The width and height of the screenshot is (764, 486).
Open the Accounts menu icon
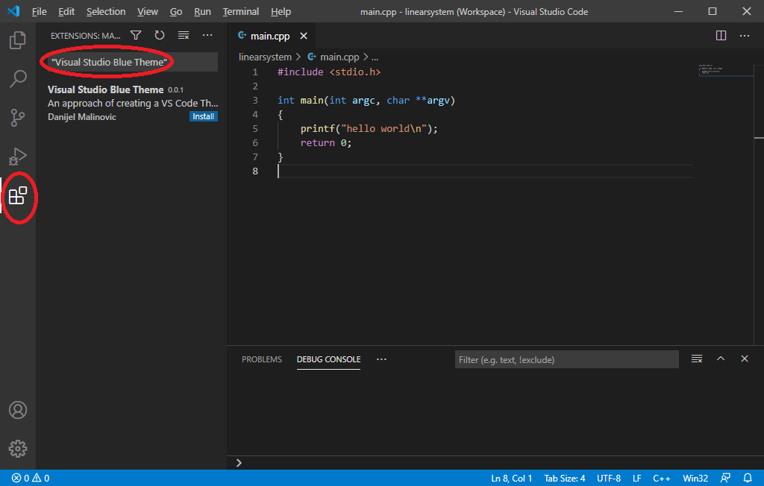point(18,410)
